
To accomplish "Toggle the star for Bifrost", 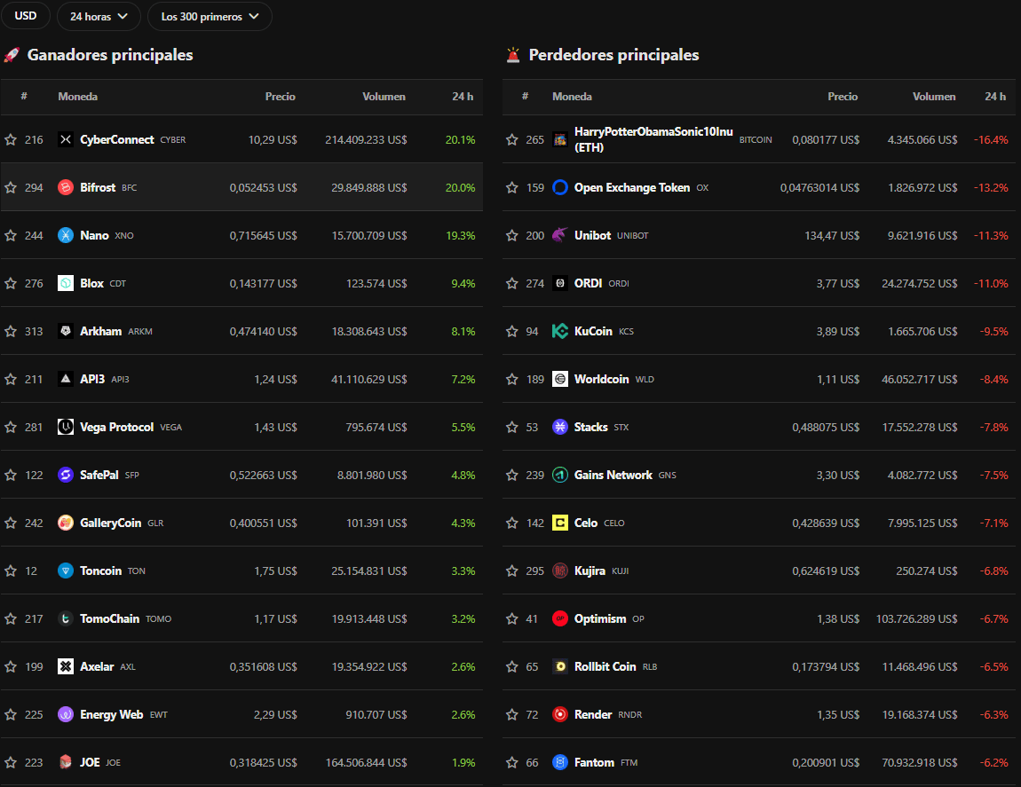I will tap(11, 187).
